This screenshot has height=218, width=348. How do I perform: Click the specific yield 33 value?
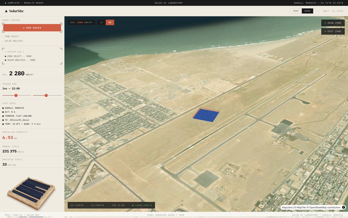[x=5, y=164]
